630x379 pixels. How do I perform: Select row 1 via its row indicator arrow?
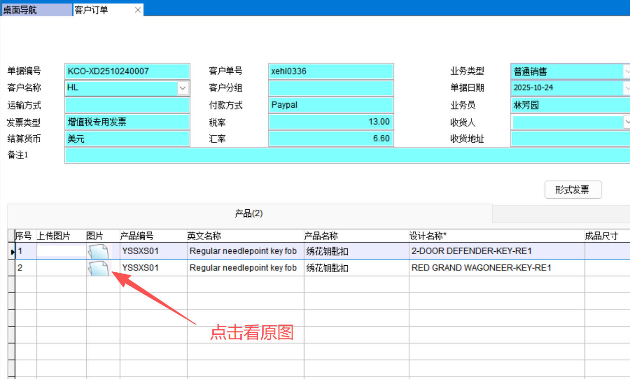click(x=12, y=252)
